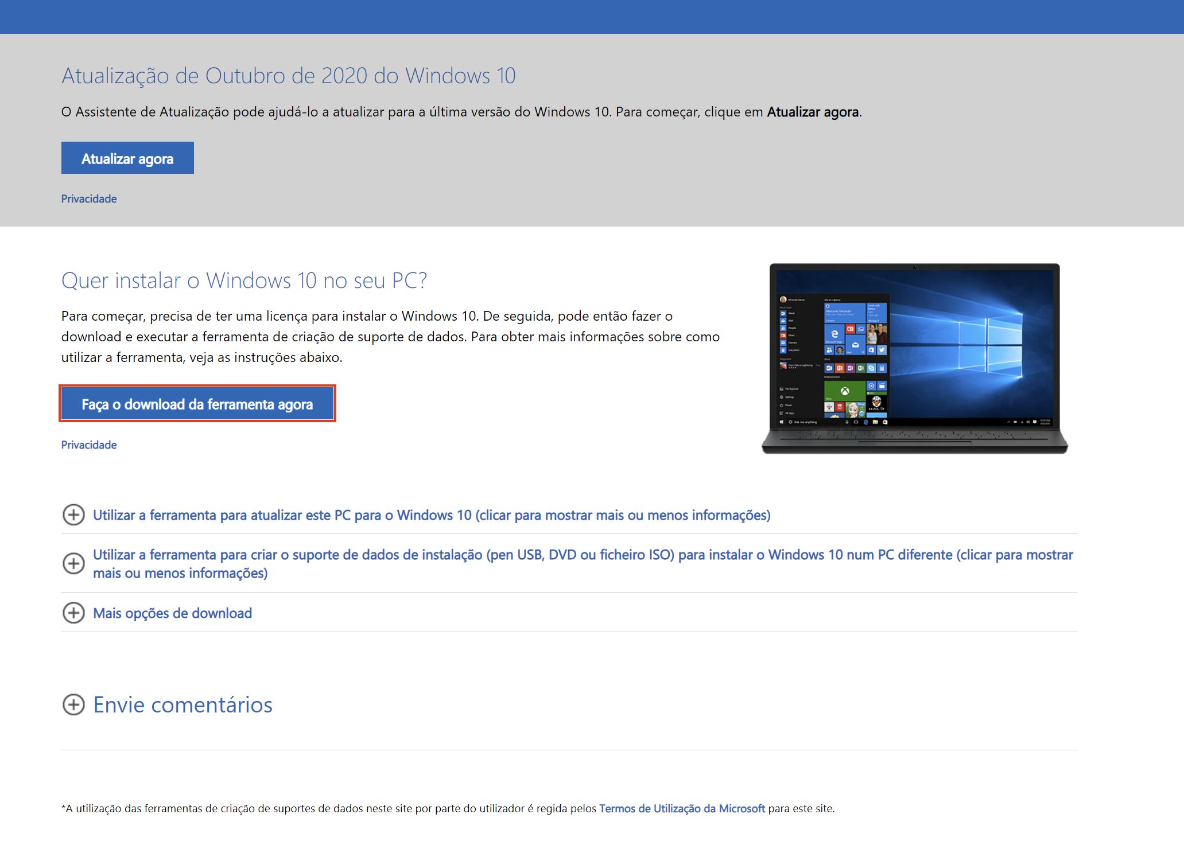The image size is (1184, 857).
Task: Open Privacidade link below download tool button
Action: click(89, 445)
